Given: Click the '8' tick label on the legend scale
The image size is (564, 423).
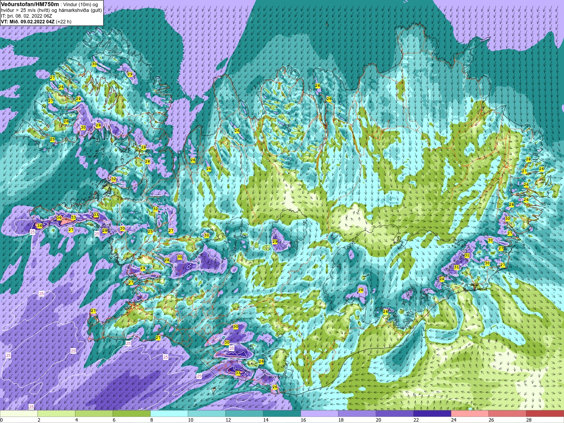Looking at the screenshot, I should (152, 420).
